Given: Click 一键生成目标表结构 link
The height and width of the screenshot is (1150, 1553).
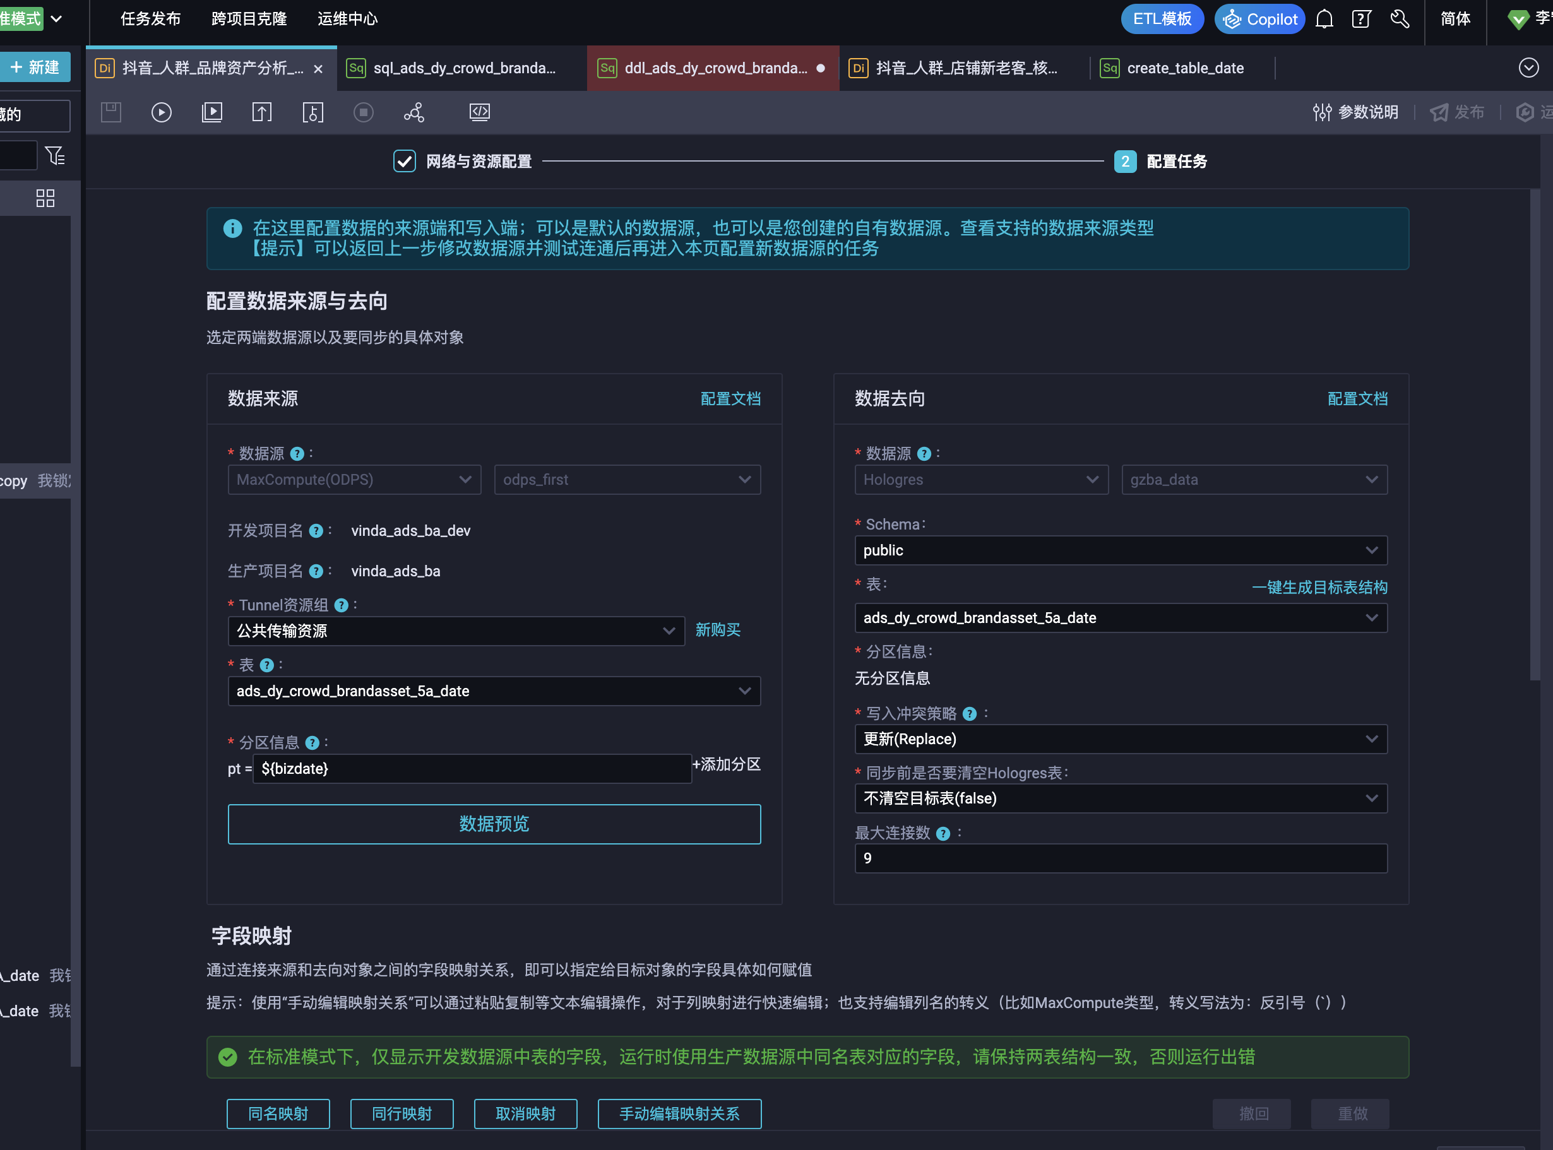Looking at the screenshot, I should click(1320, 588).
